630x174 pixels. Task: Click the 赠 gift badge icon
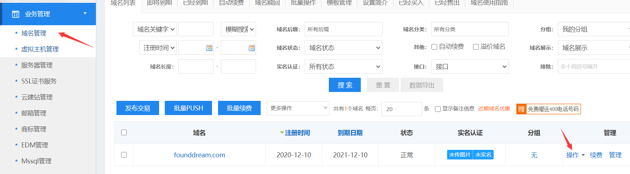click(x=521, y=109)
